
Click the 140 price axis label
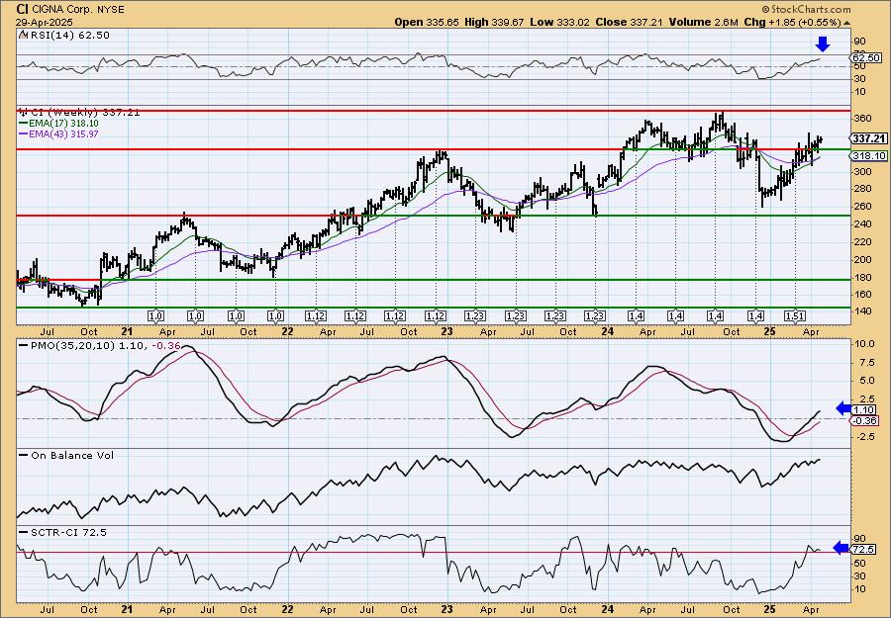(861, 311)
